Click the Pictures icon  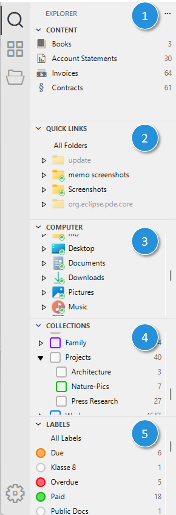point(59,292)
